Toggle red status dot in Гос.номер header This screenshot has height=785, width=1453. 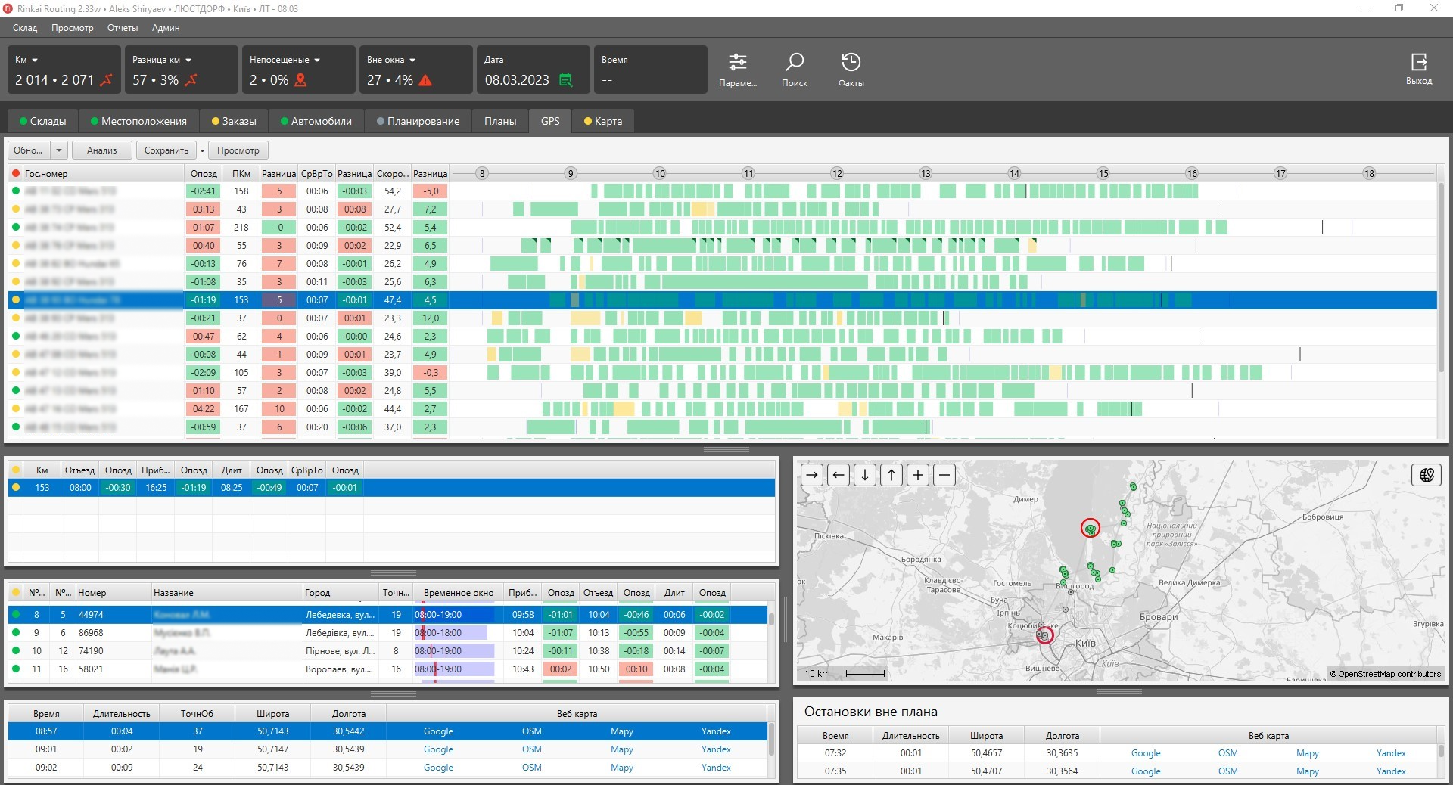coord(16,174)
